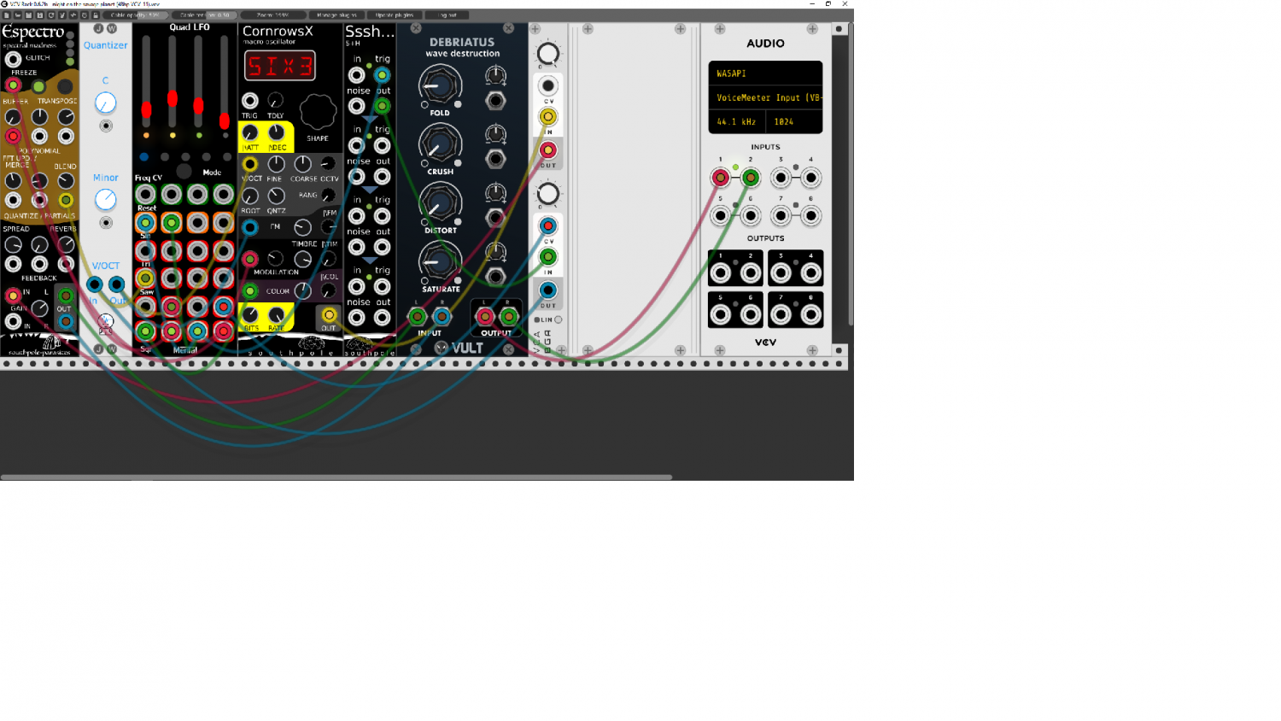Viewport: 1281px width, 721px height.
Task: Click the CornrowsX yellow OUT jack
Action: (x=329, y=316)
